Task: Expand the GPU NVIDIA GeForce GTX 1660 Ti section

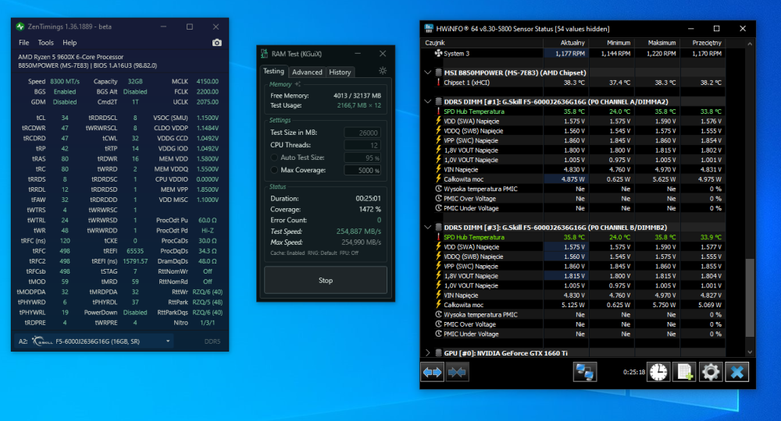Action: coord(427,353)
